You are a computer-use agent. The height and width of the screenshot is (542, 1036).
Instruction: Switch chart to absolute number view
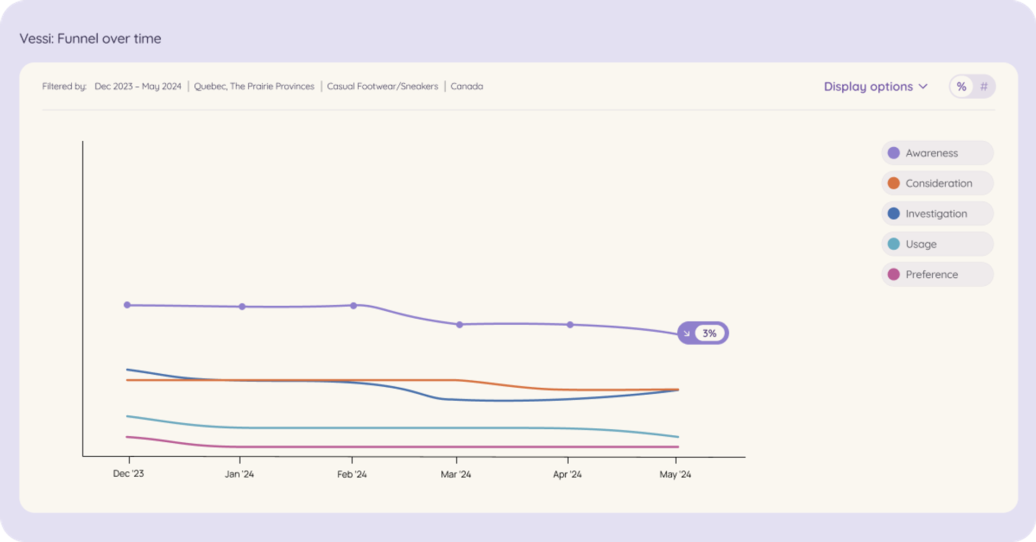pyautogui.click(x=984, y=86)
